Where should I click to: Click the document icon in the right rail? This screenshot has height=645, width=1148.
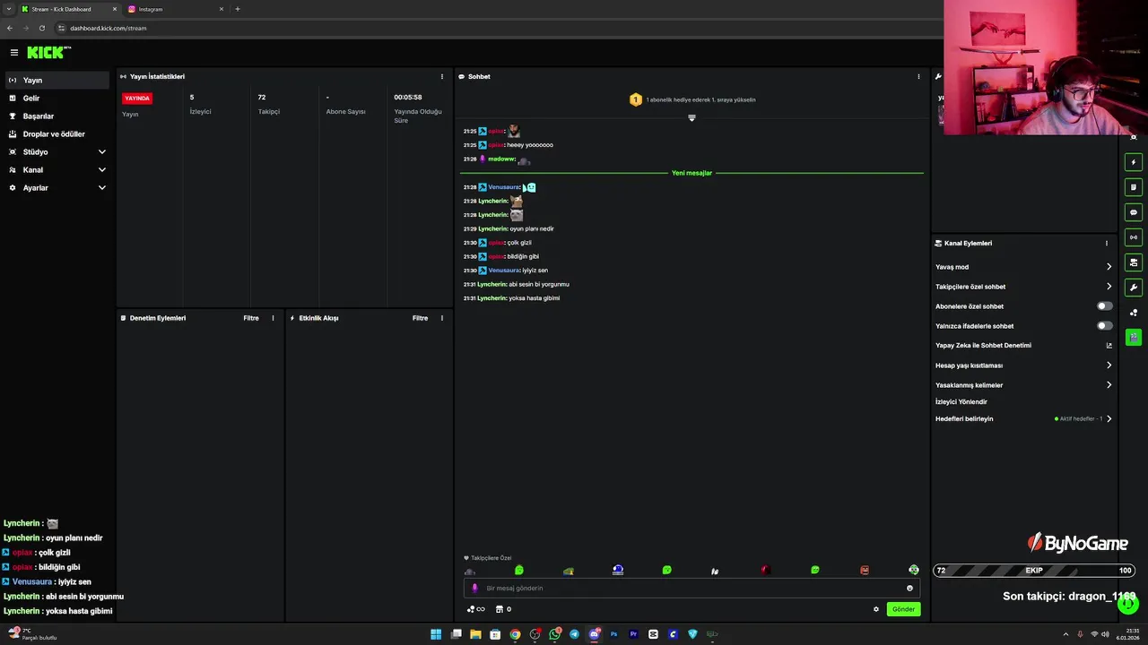1134,187
